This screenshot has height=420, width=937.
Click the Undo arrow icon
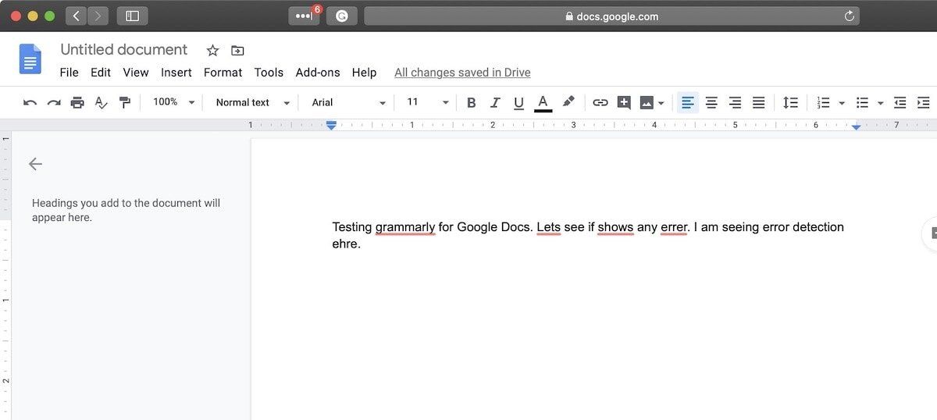[30, 102]
